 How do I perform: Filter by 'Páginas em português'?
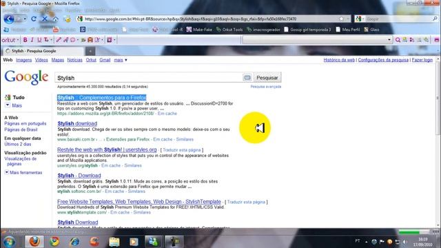[25, 123]
